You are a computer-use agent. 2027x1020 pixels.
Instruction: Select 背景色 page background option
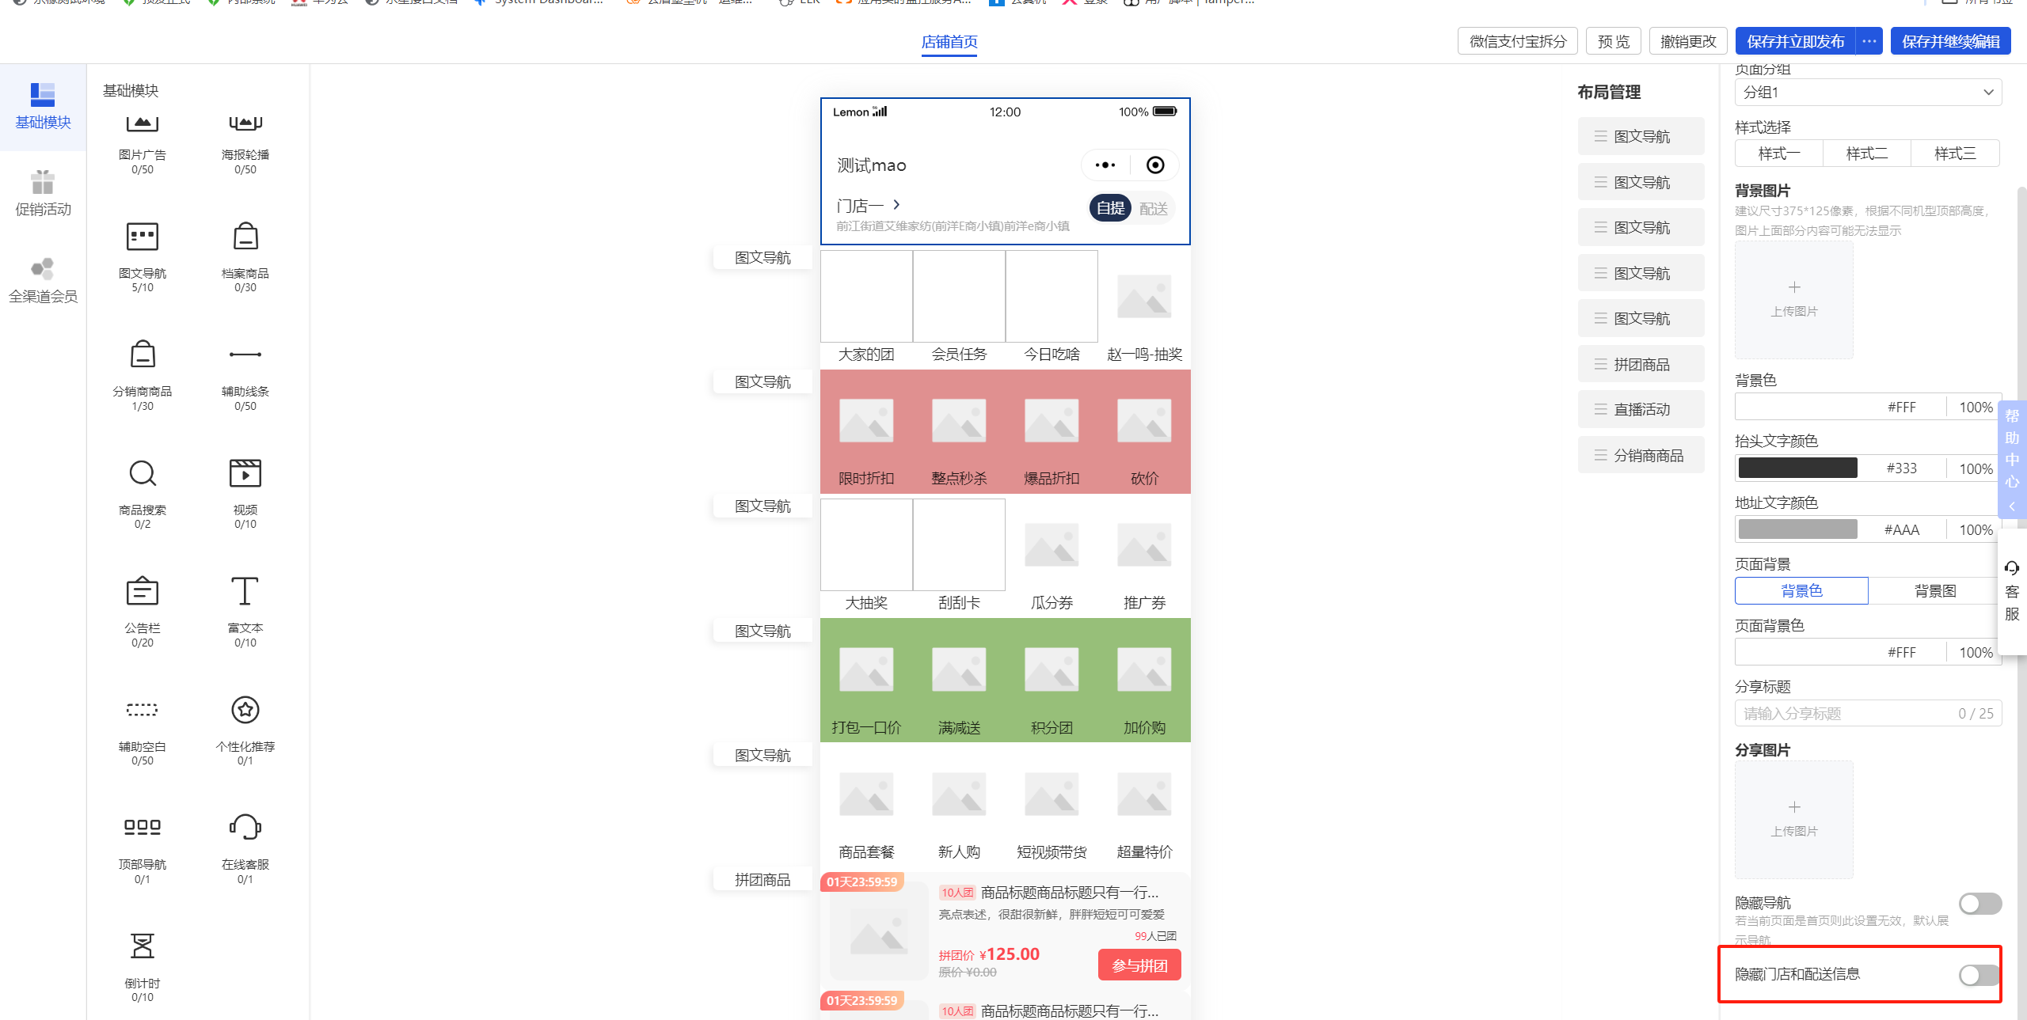(1801, 591)
